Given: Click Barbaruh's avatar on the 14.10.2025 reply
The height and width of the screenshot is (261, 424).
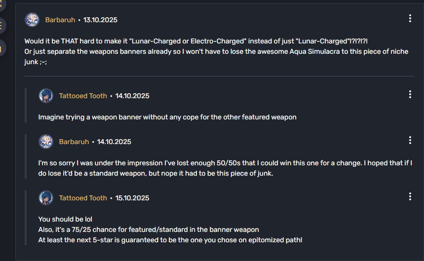Looking at the screenshot, I should [46, 142].
